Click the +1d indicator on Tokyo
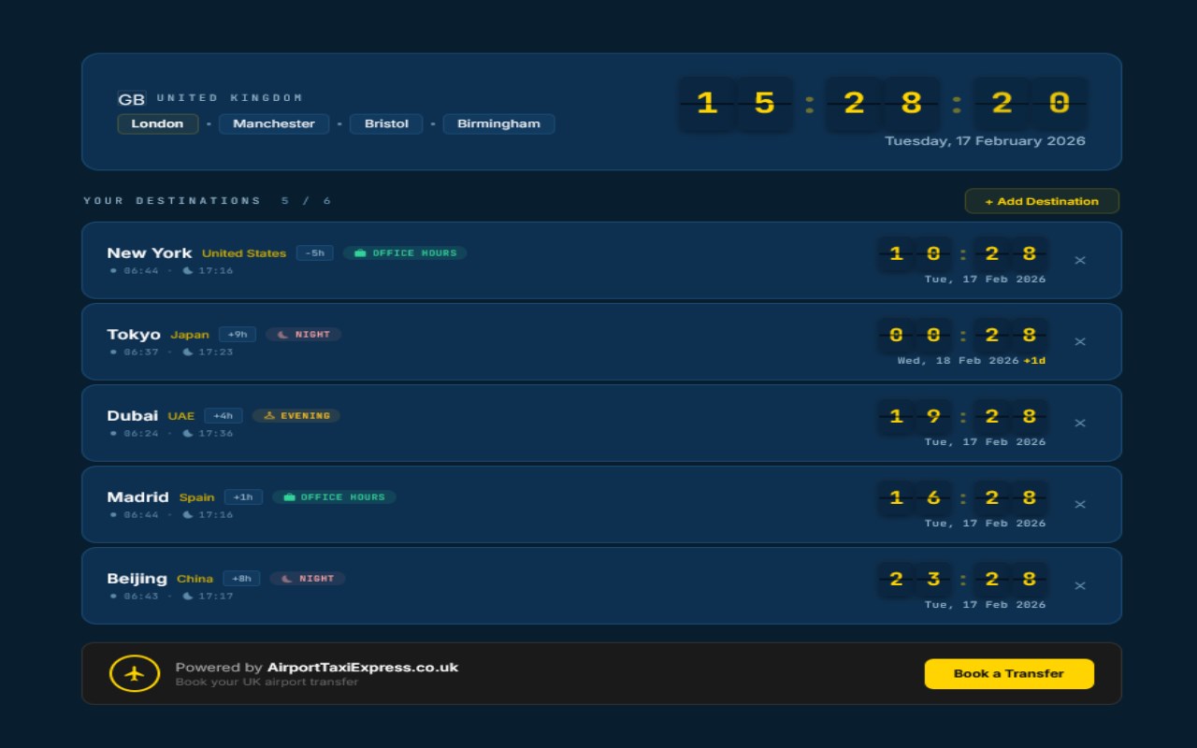Viewport: 1197px width, 748px height. 1034,360
